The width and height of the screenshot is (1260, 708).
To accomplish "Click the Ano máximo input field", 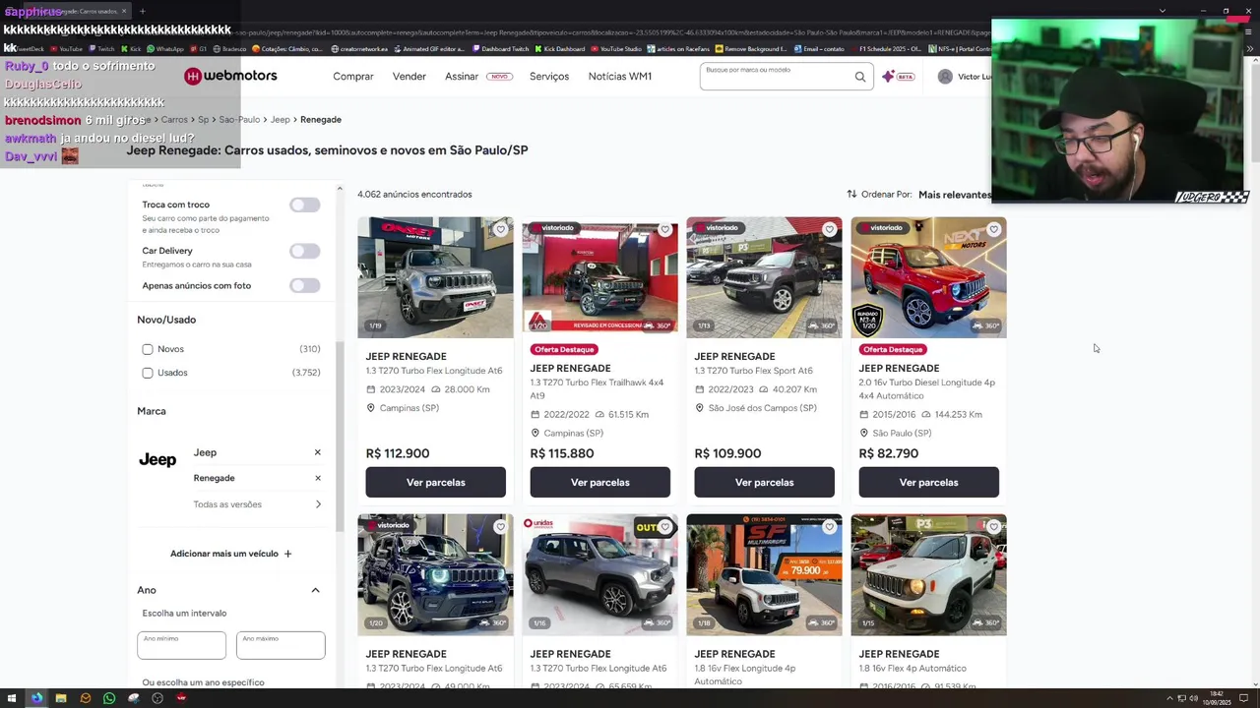I will point(281,645).
